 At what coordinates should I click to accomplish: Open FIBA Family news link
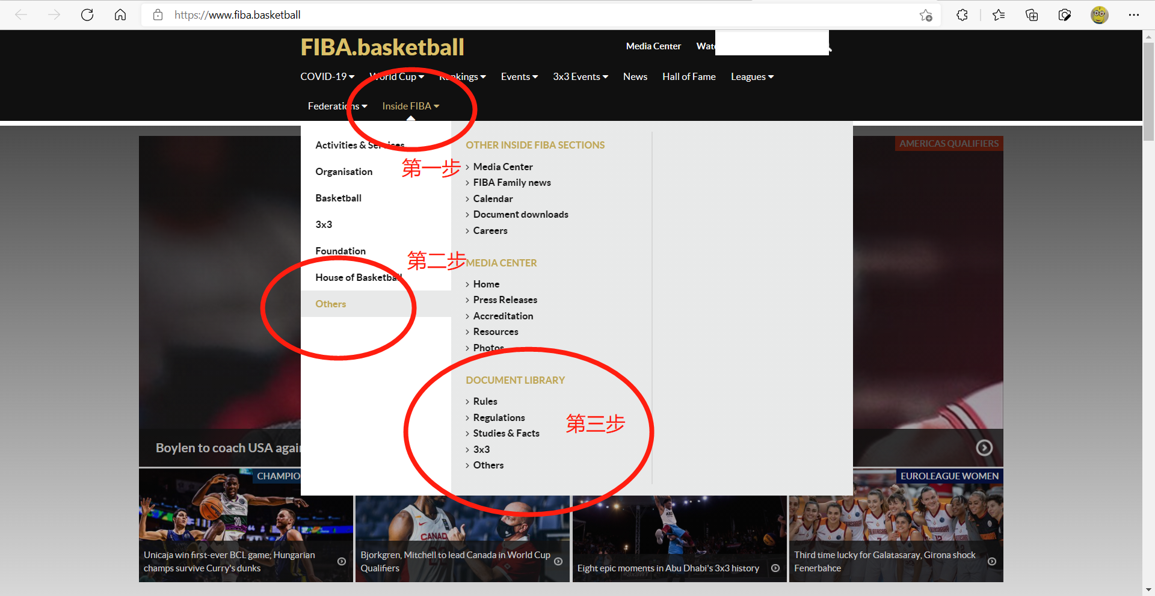(512, 182)
